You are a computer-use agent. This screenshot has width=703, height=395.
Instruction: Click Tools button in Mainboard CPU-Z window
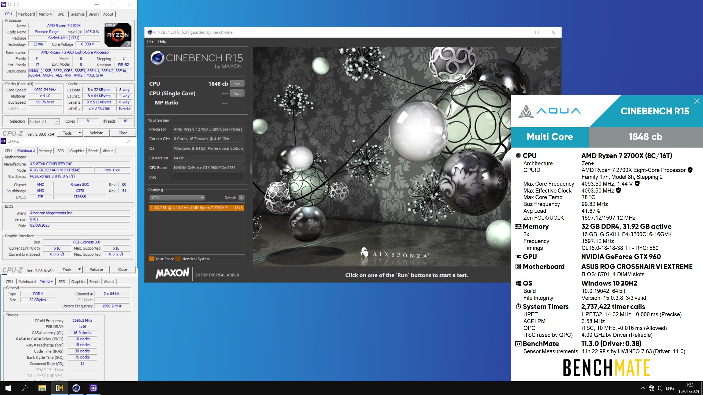coord(67,270)
